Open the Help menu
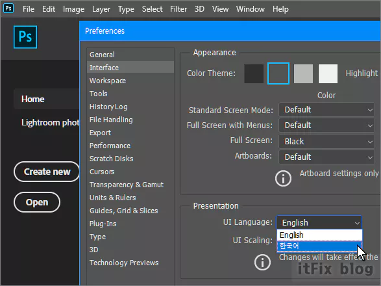 (280, 9)
